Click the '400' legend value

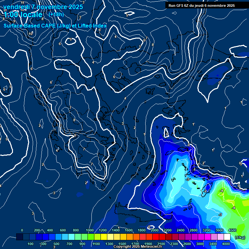[50, 230]
